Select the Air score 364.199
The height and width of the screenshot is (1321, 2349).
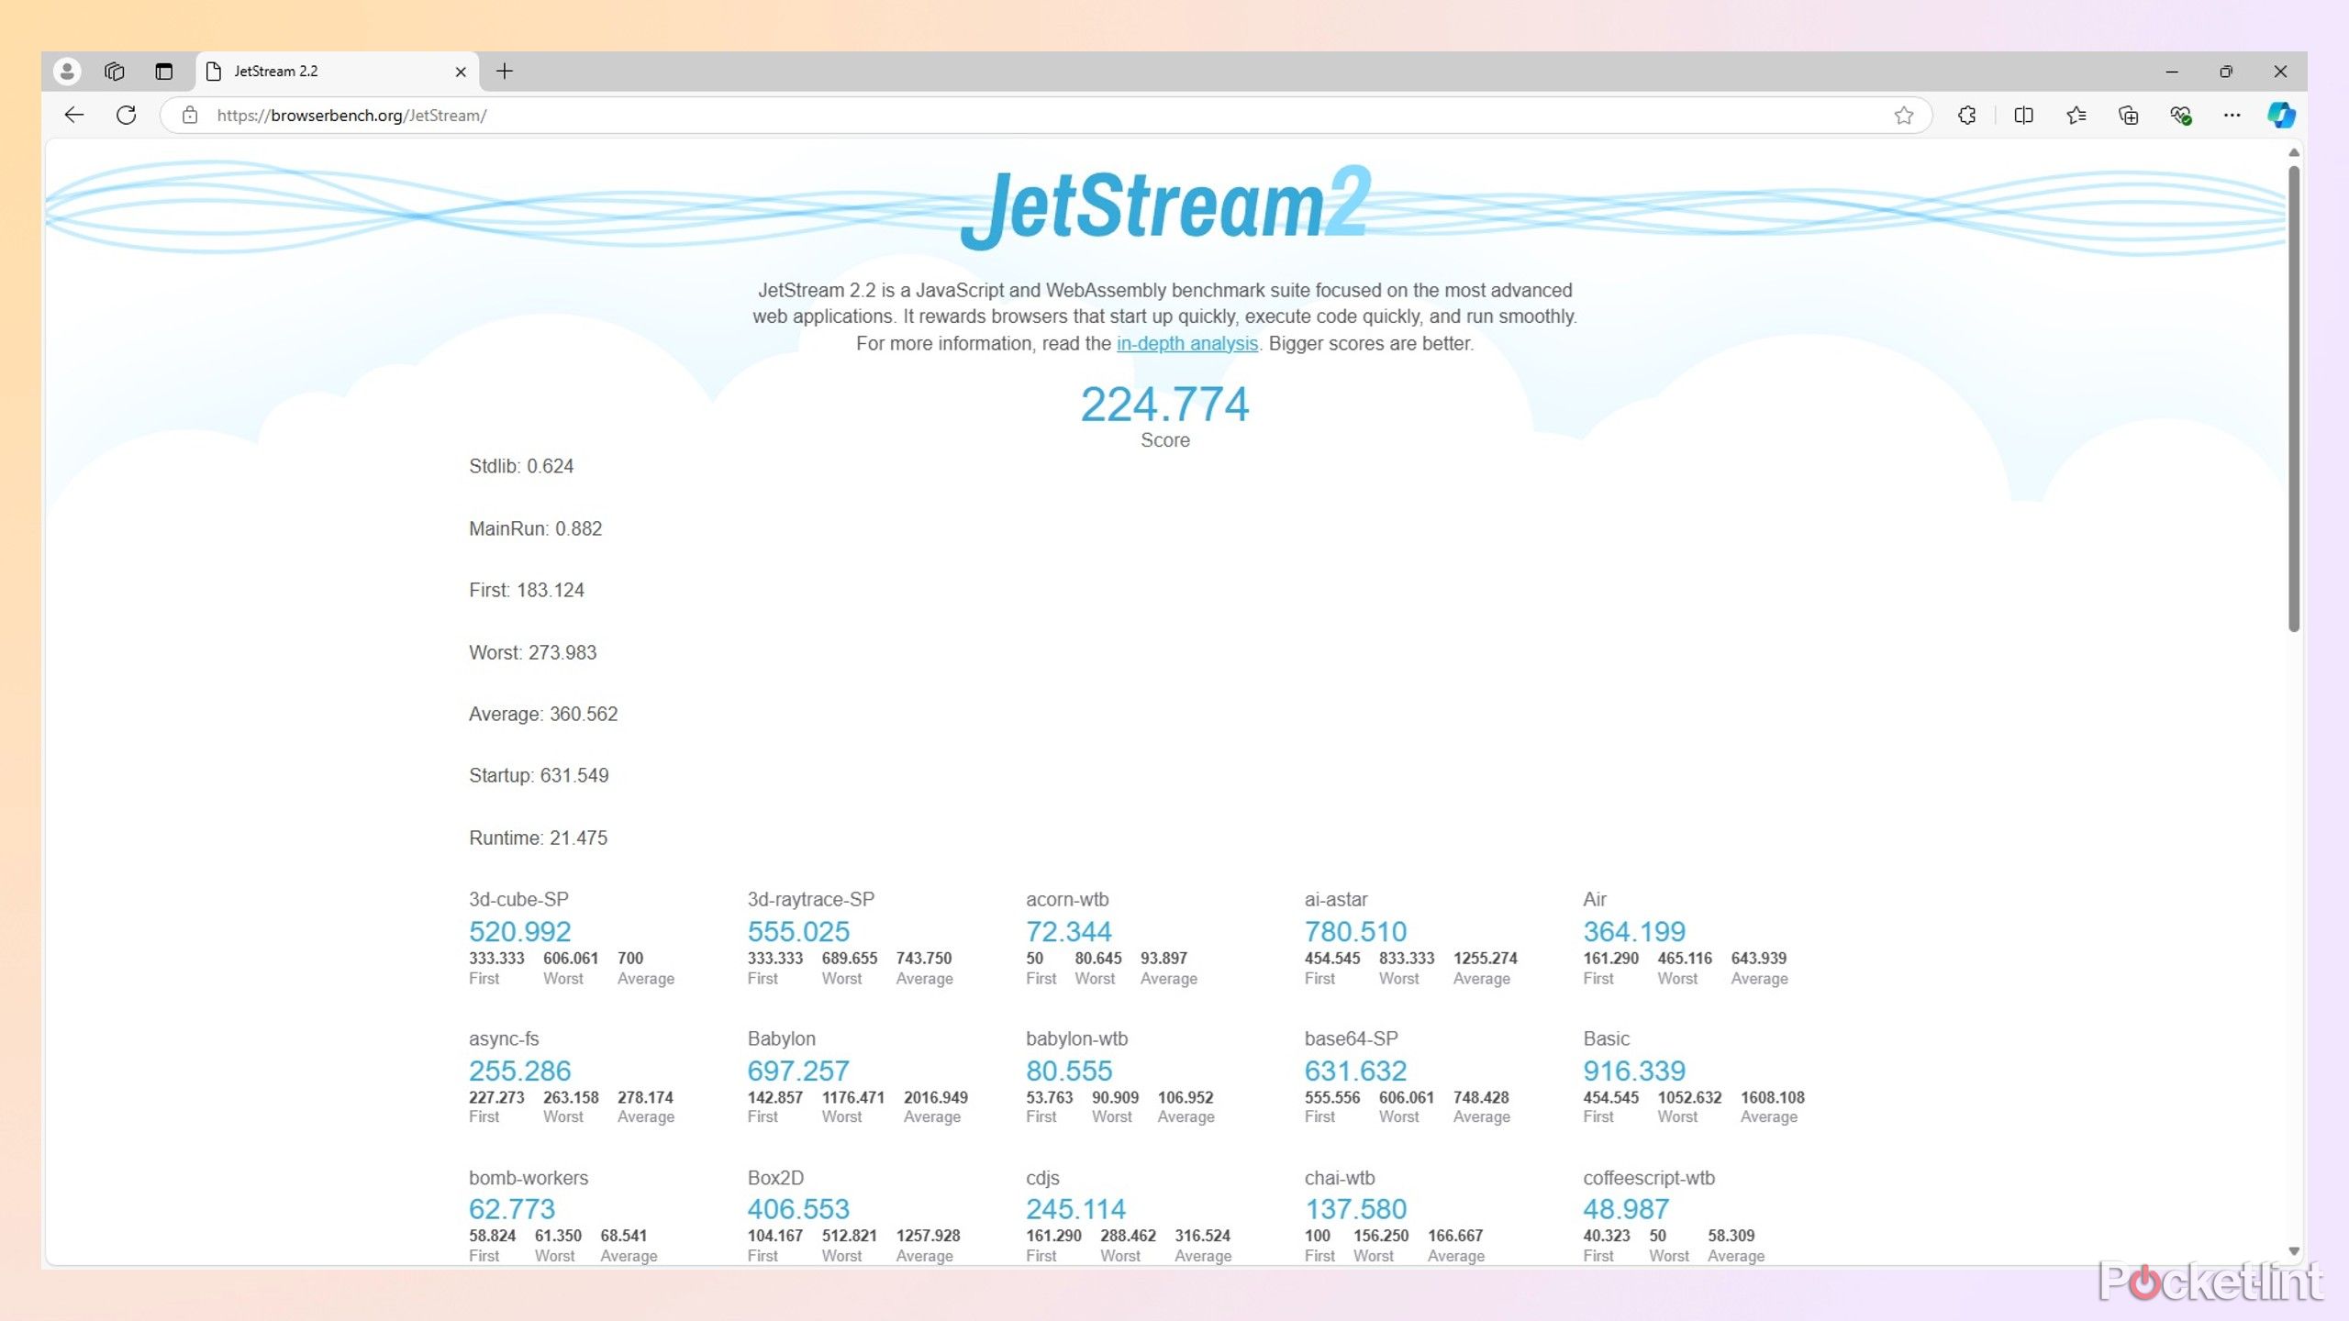click(x=1634, y=932)
